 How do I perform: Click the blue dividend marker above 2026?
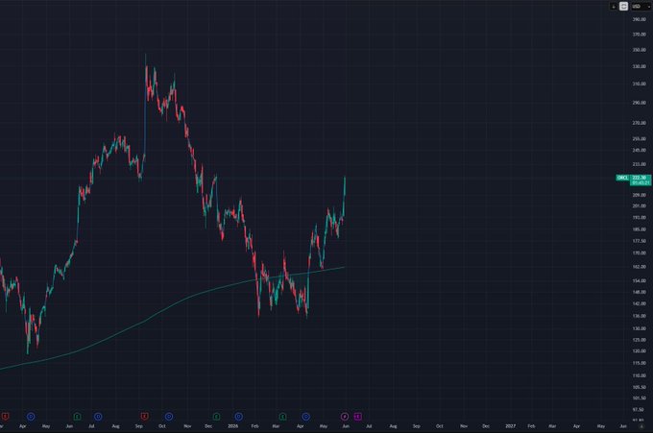(x=238, y=416)
